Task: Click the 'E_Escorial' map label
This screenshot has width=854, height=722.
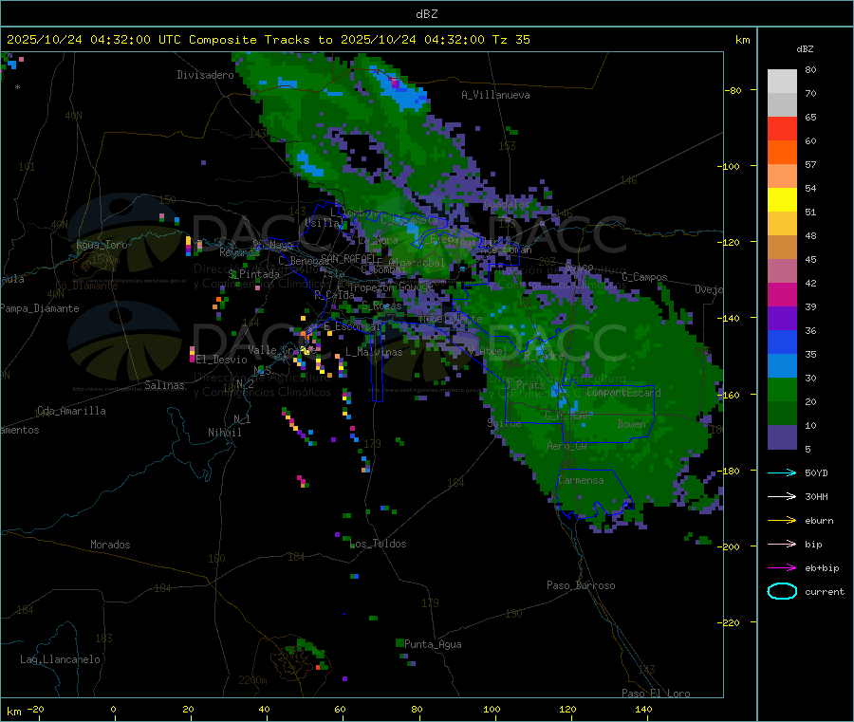Action: click(x=352, y=326)
